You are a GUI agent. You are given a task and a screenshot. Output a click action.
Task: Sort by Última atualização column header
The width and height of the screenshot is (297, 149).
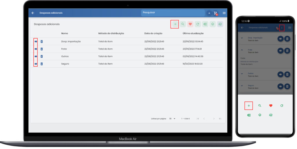coord(193,33)
